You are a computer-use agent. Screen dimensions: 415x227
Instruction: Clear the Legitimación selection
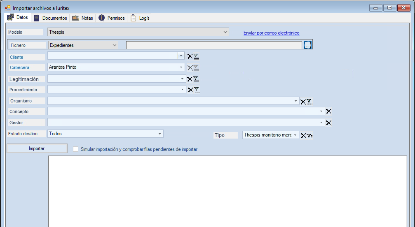pos(190,79)
